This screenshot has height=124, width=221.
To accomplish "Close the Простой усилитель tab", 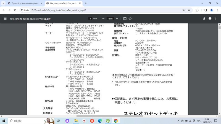I will point(41,3).
